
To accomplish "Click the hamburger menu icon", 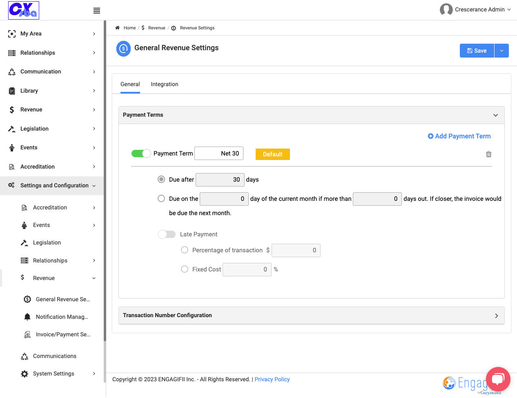I will tap(97, 11).
